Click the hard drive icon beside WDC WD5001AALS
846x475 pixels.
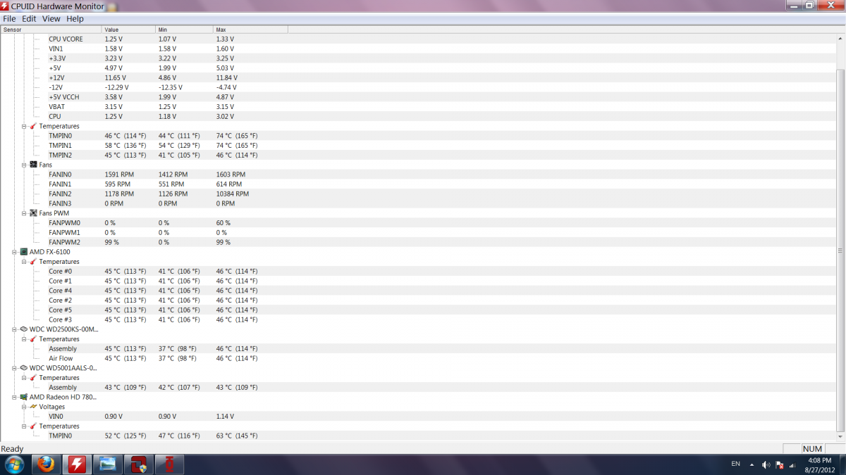23,367
